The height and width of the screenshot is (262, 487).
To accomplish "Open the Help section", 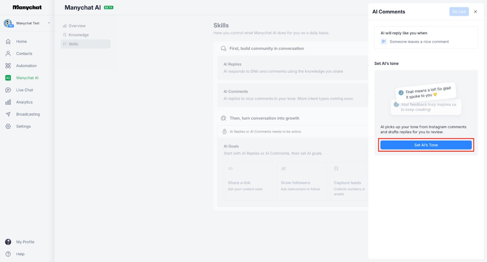I will 20,254.
